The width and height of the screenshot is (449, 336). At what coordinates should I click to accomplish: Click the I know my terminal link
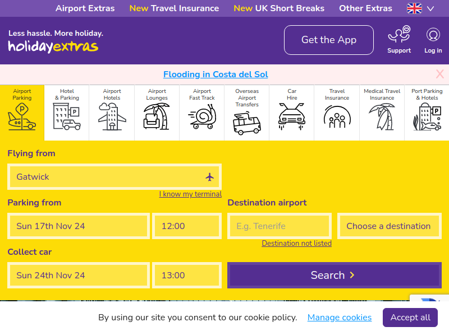190,194
